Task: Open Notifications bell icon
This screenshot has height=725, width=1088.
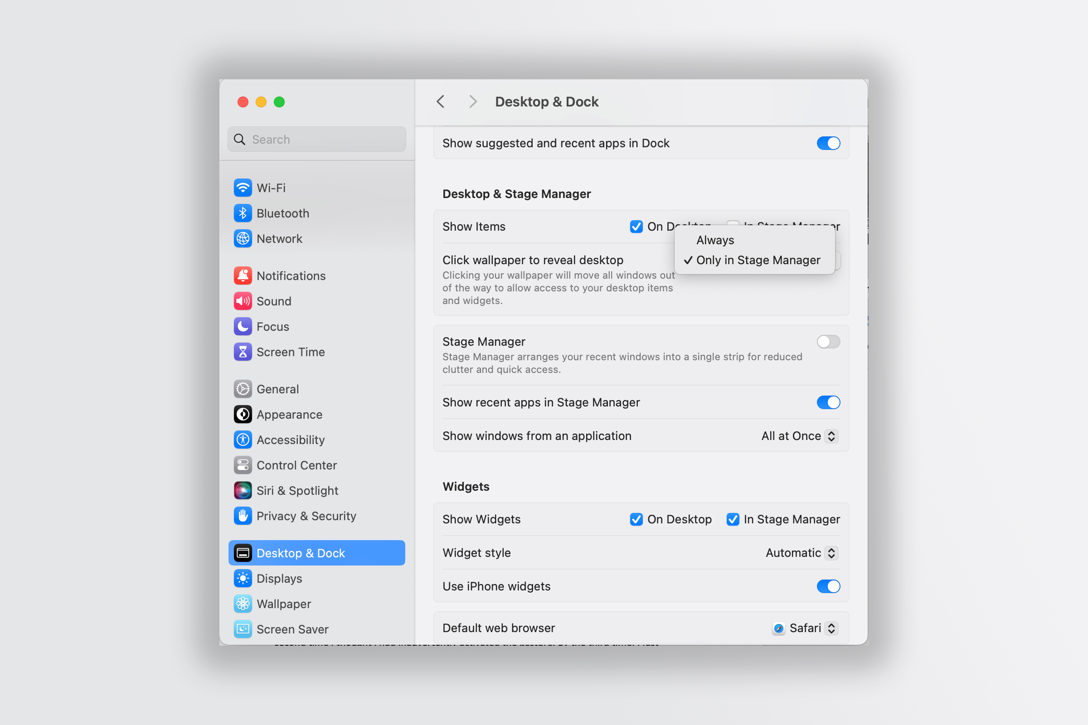Action: [x=243, y=275]
